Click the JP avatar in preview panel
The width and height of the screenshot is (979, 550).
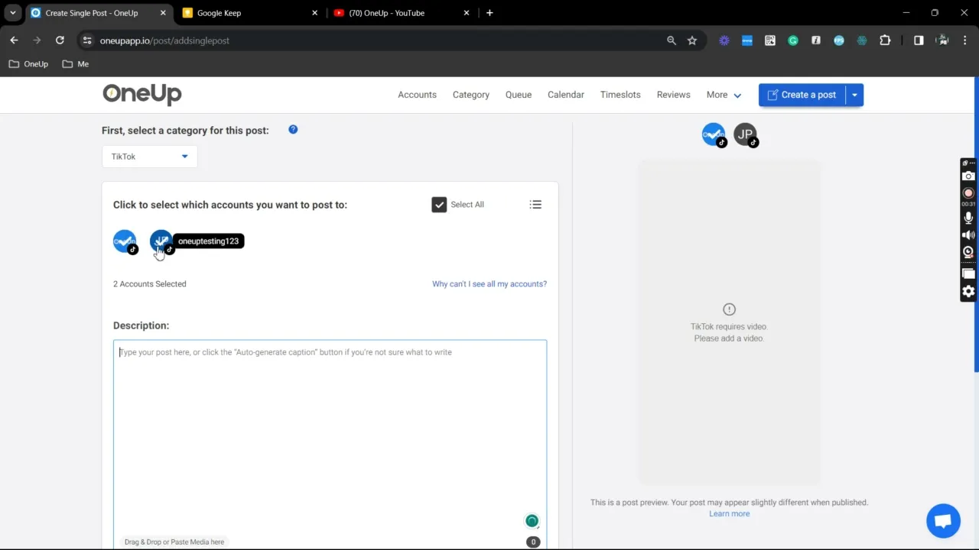(746, 134)
